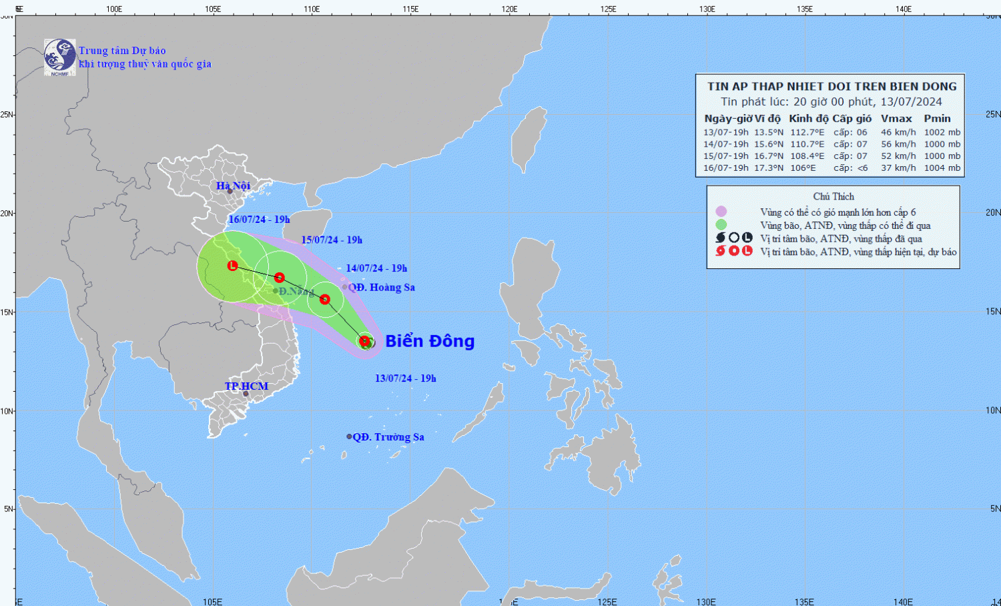The height and width of the screenshot is (606, 1001).
Task: Click the NCHMF logo in the corner
Action: tap(59, 57)
